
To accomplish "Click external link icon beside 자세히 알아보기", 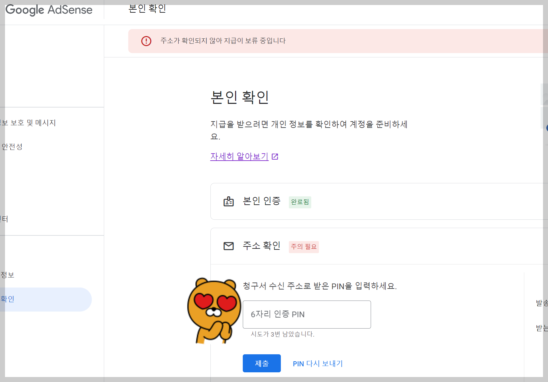I will click(275, 157).
